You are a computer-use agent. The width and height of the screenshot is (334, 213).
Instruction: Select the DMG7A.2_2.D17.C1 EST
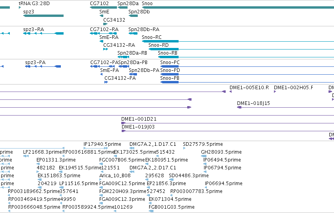tap(132, 172)
